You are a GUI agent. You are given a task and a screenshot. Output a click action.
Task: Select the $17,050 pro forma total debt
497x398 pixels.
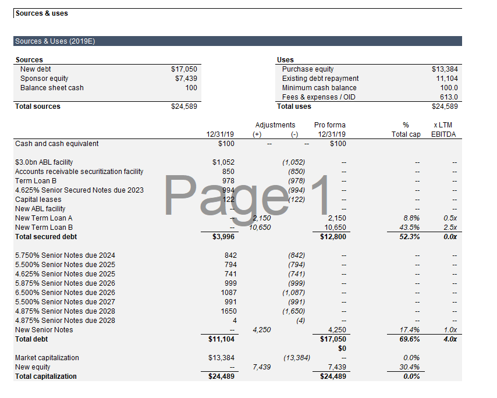[333, 339]
